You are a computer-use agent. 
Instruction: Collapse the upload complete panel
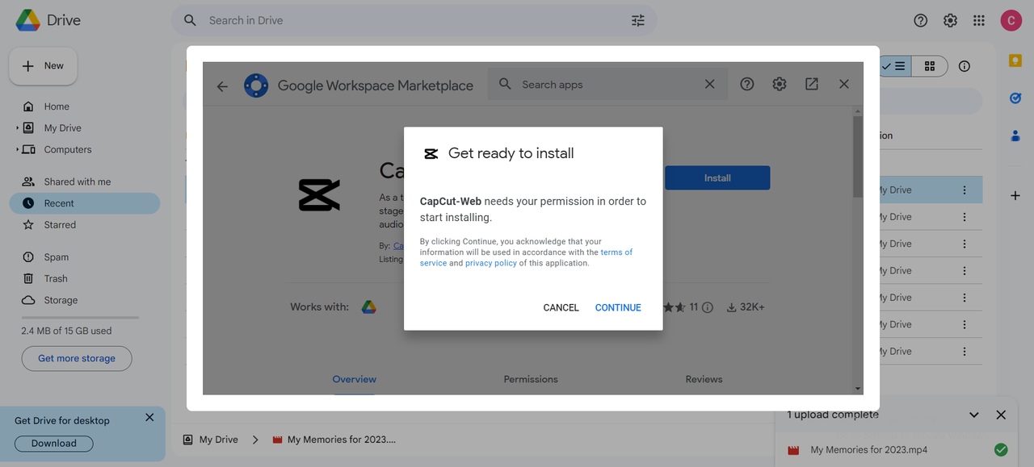974,415
